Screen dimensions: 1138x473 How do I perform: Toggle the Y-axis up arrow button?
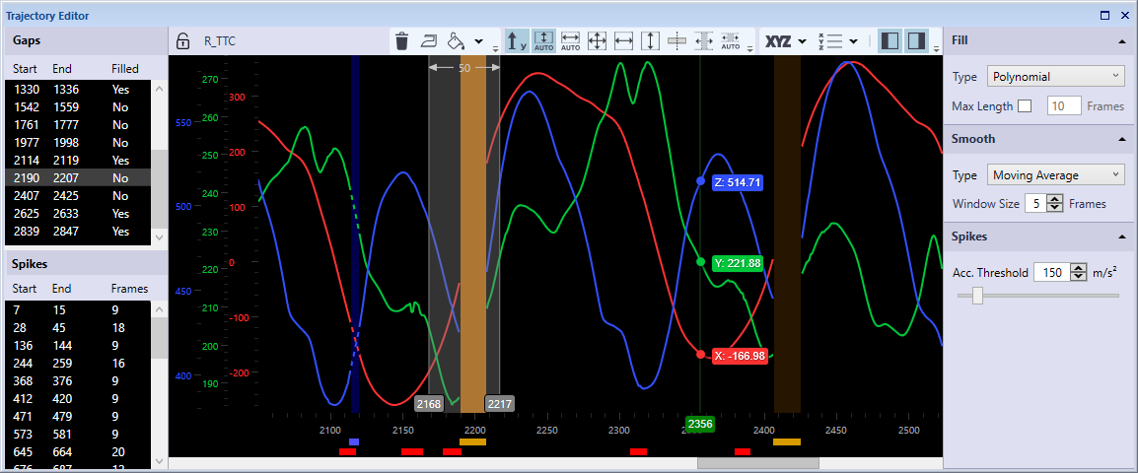517,41
